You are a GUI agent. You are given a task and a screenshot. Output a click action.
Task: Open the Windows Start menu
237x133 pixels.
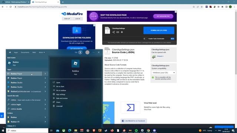pos(3,130)
